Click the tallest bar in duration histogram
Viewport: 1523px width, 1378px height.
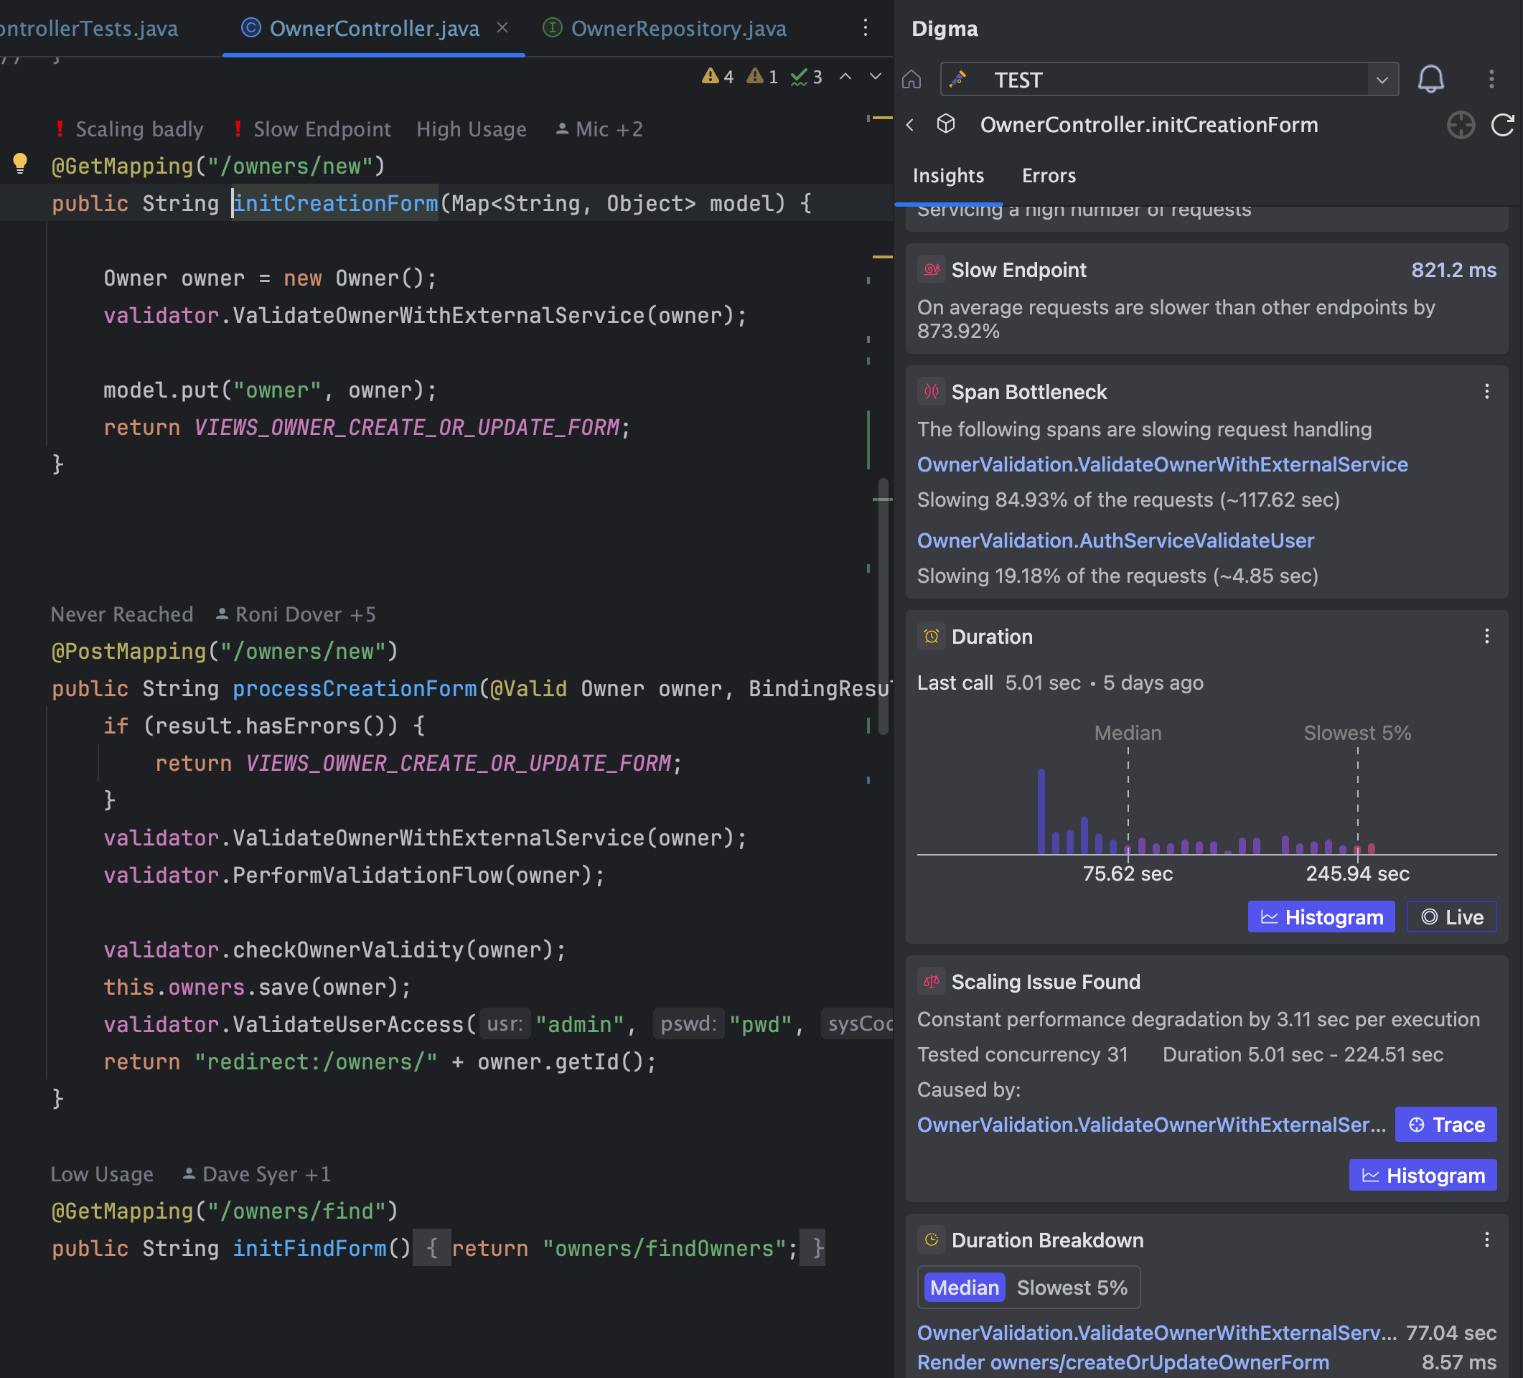[1041, 812]
